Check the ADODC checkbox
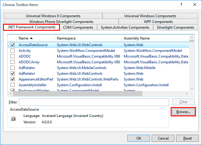202x145 pixels. click(x=13, y=56)
